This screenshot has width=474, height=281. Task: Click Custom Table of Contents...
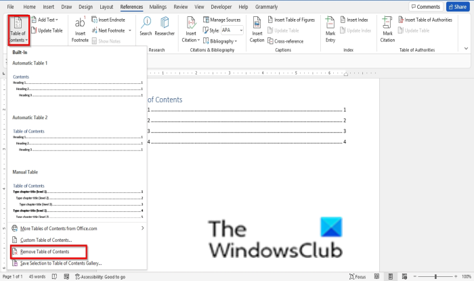[46, 240]
